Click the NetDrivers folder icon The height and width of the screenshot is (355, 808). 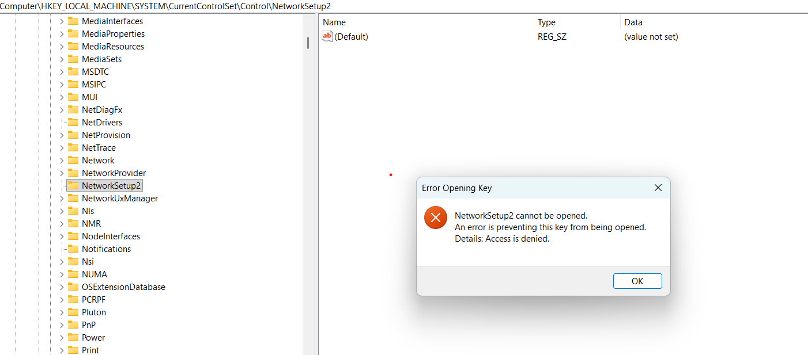tap(73, 123)
